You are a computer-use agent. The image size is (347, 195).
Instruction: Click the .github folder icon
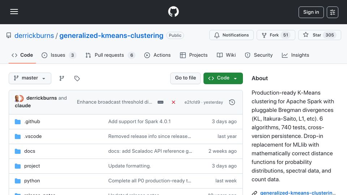click(18, 122)
